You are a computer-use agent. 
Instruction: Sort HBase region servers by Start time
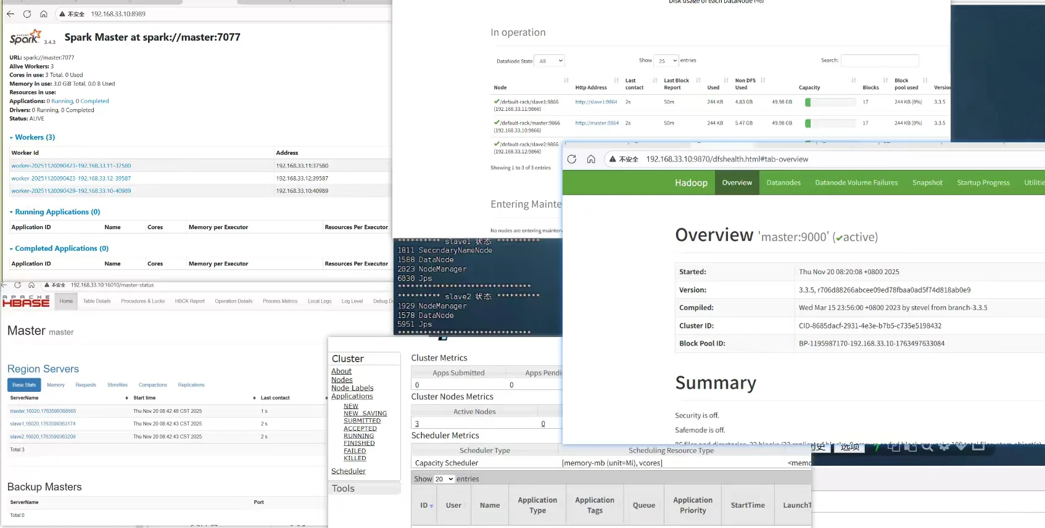point(254,398)
